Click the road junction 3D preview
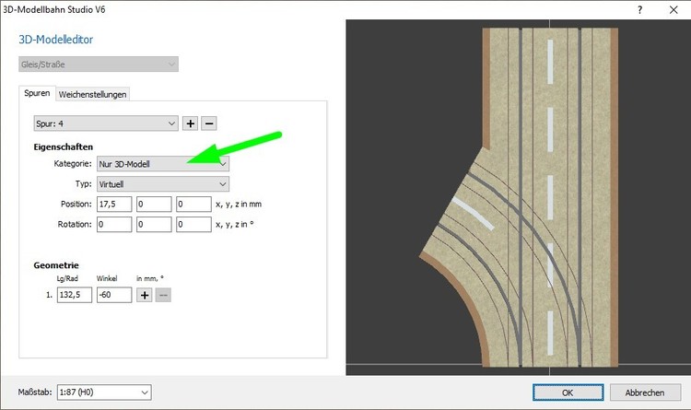691x410 pixels. pos(518,197)
